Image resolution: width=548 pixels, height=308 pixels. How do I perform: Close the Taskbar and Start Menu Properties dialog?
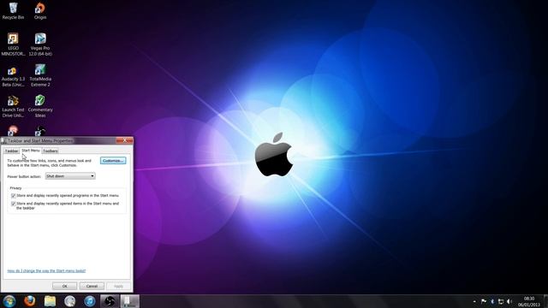coord(124,140)
